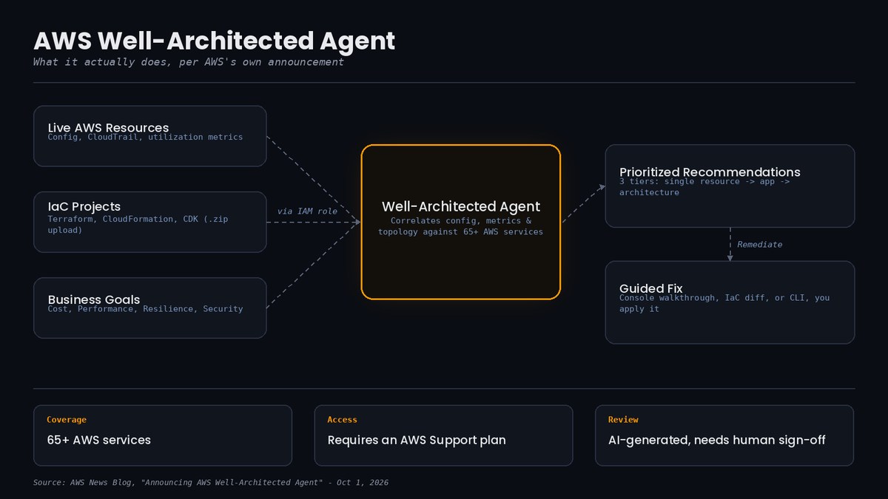Click the "via IAM role" arrow label

307,211
